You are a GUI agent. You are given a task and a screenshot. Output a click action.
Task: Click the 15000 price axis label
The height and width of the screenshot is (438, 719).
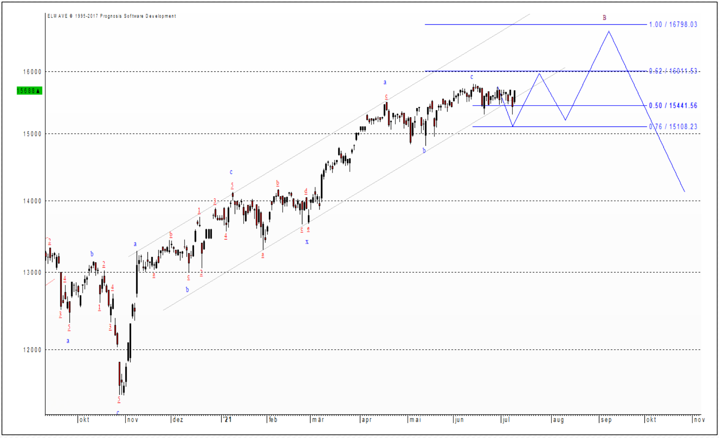(32, 134)
